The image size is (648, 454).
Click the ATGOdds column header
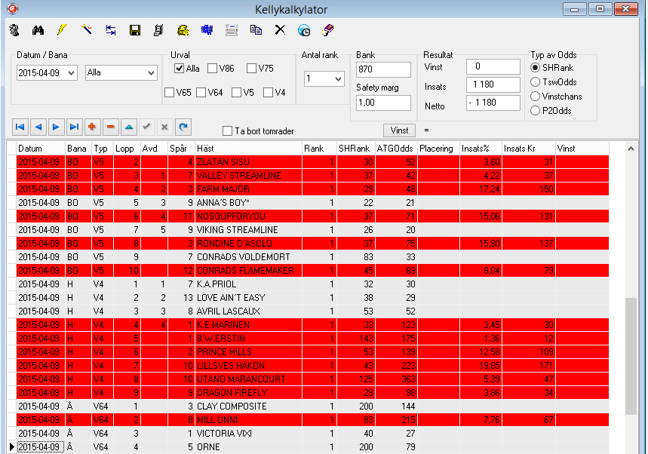tap(396, 149)
